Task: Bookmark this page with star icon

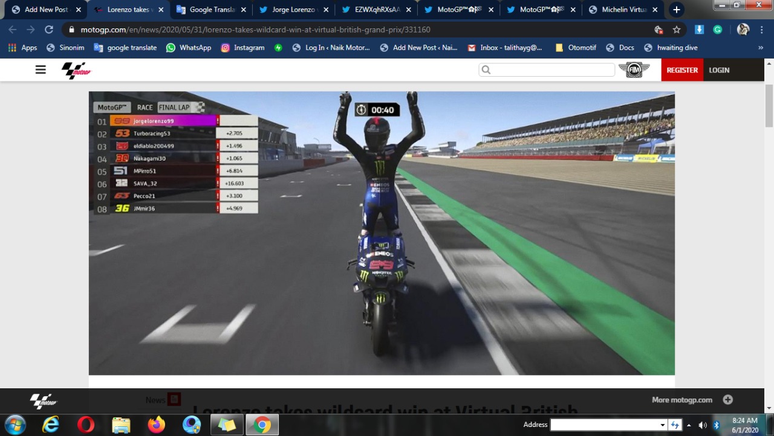Action: 677,30
